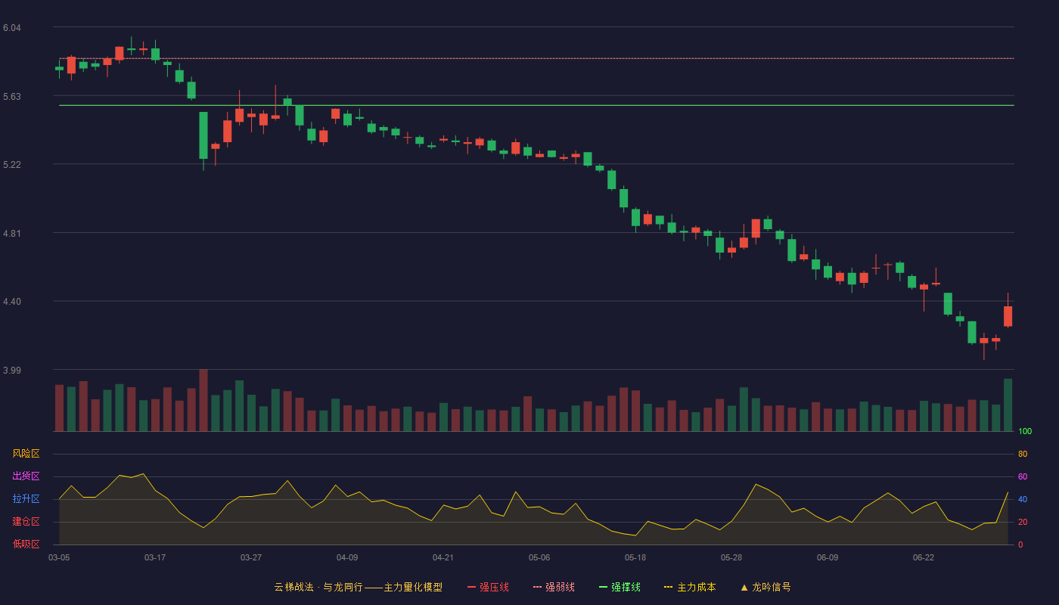Toggle the 强撑线 legend entry

[x=620, y=587]
